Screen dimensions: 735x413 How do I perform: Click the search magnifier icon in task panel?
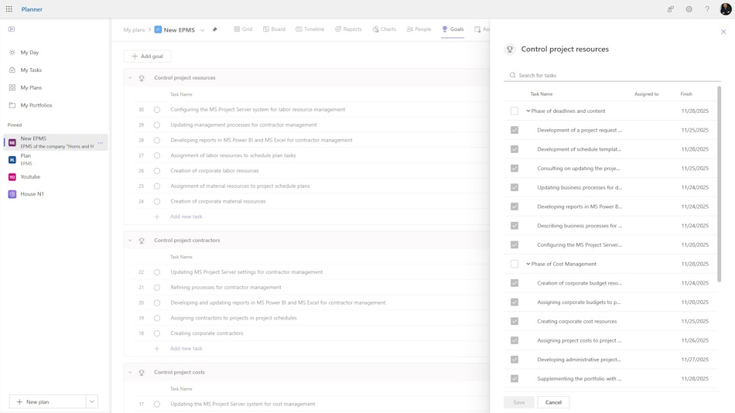(512, 75)
